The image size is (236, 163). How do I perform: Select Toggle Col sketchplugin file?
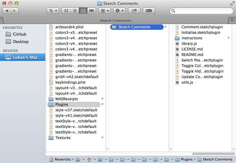click(x=202, y=66)
